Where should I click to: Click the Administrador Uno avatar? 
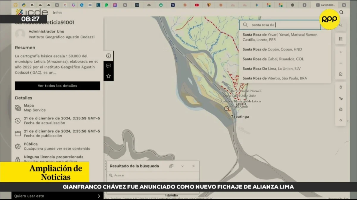pos(20,34)
